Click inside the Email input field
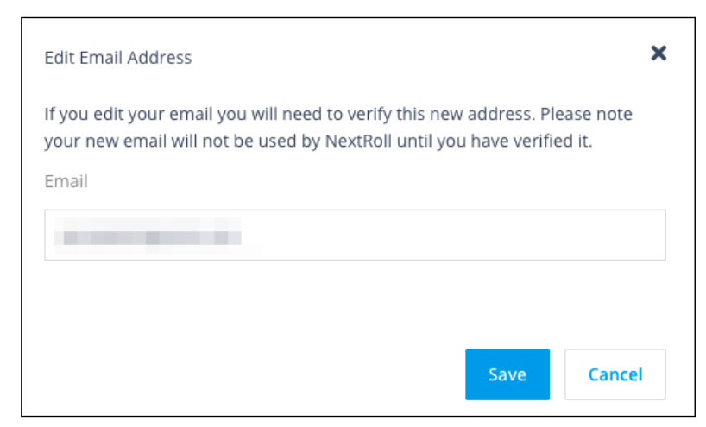706x427 pixels. [354, 235]
